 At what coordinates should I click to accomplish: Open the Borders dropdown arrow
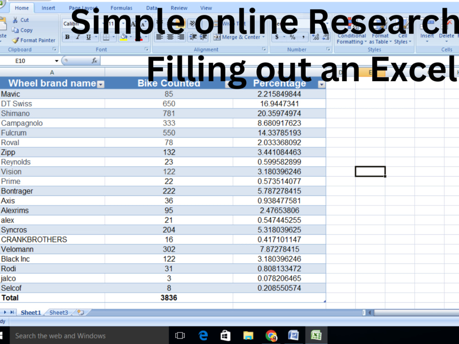113,37
